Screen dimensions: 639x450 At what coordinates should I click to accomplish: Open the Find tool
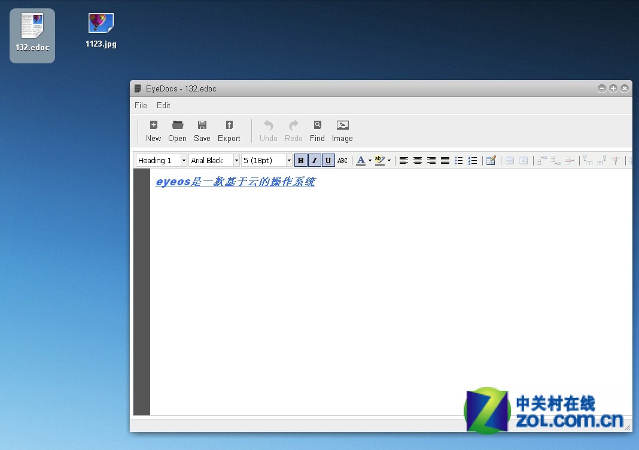point(317,131)
